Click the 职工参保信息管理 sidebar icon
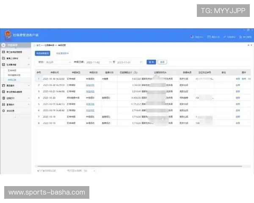The image size is (254, 203). coord(3,52)
